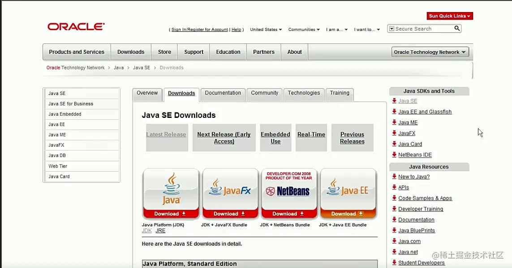Viewport: 512px width, 268px height.
Task: Select Java SE in left sidebar
Action: point(82,93)
